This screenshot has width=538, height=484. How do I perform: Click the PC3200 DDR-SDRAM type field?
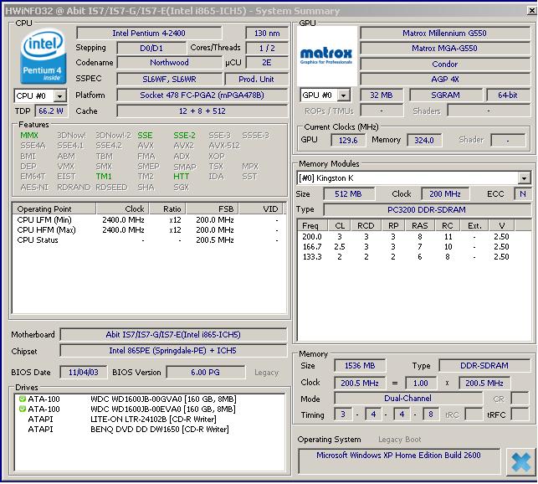[427, 209]
